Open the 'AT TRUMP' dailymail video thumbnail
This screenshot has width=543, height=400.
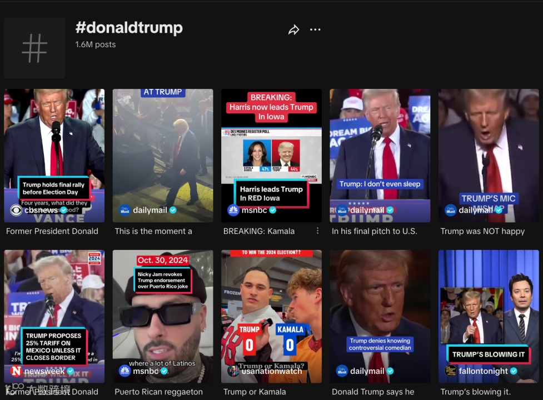(163, 156)
